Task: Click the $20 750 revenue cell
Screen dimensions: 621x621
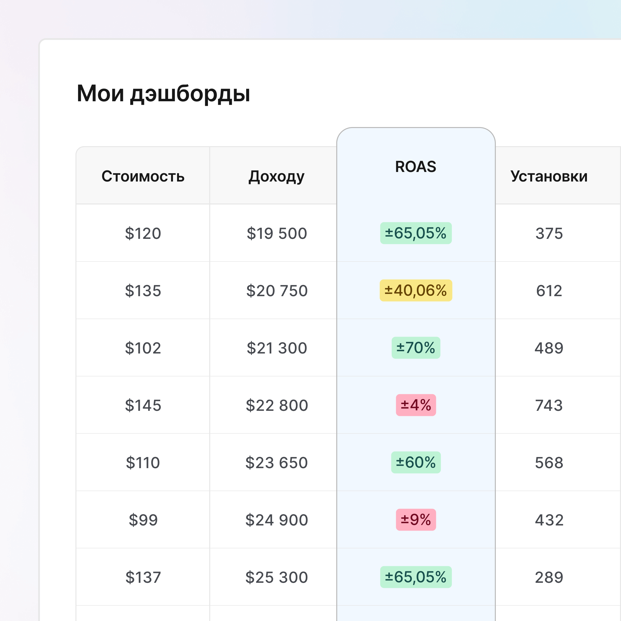Action: click(276, 290)
